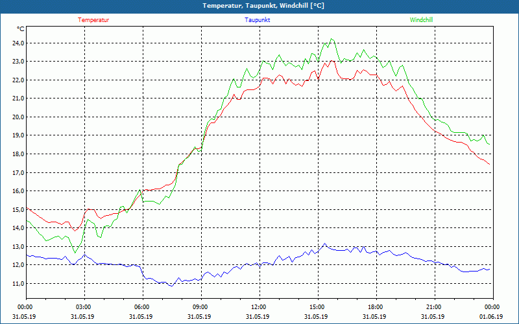The height and width of the screenshot is (324, 519).
Task: Click the '01.06.19' date label
Action: (491, 316)
